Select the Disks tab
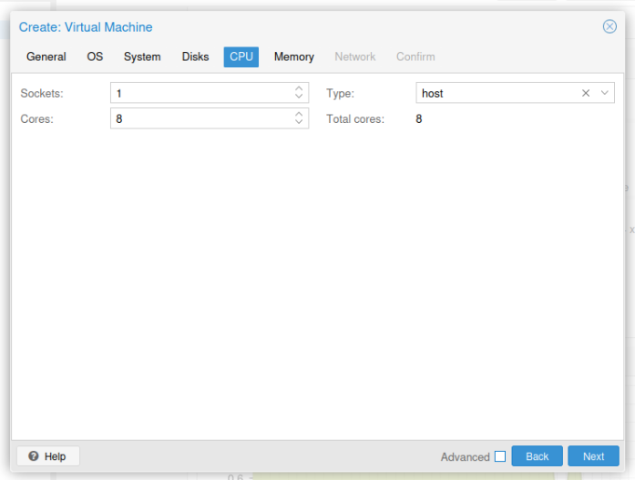635x480 pixels. (x=195, y=56)
